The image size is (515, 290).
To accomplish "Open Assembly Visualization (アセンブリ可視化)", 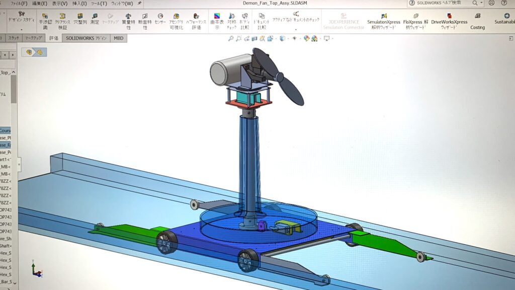I will pos(176,21).
